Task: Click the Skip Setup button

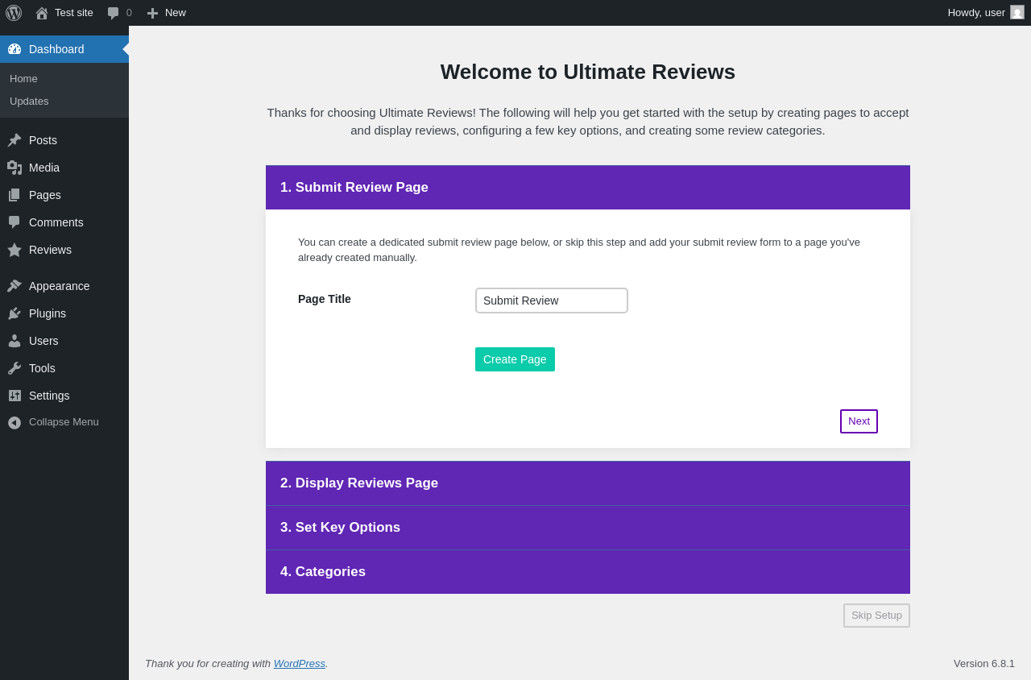Action: (876, 616)
